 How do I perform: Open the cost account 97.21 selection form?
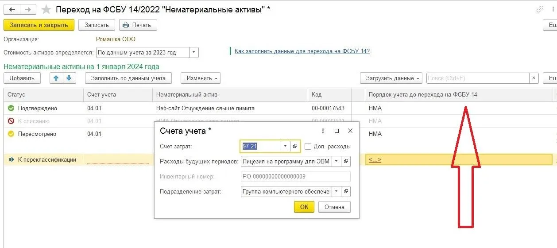point(295,146)
